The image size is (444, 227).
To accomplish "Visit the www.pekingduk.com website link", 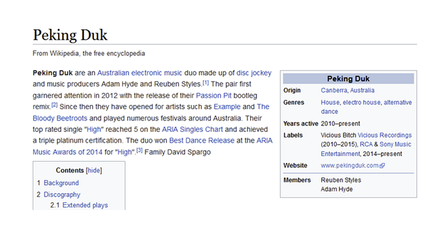I will [349, 165].
